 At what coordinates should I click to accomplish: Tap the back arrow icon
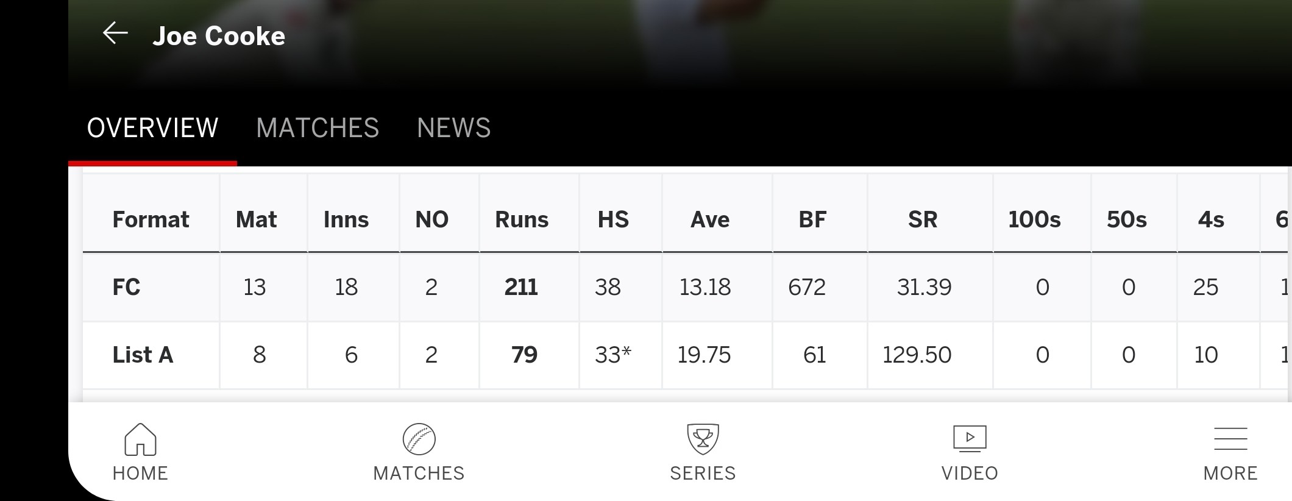tap(115, 34)
